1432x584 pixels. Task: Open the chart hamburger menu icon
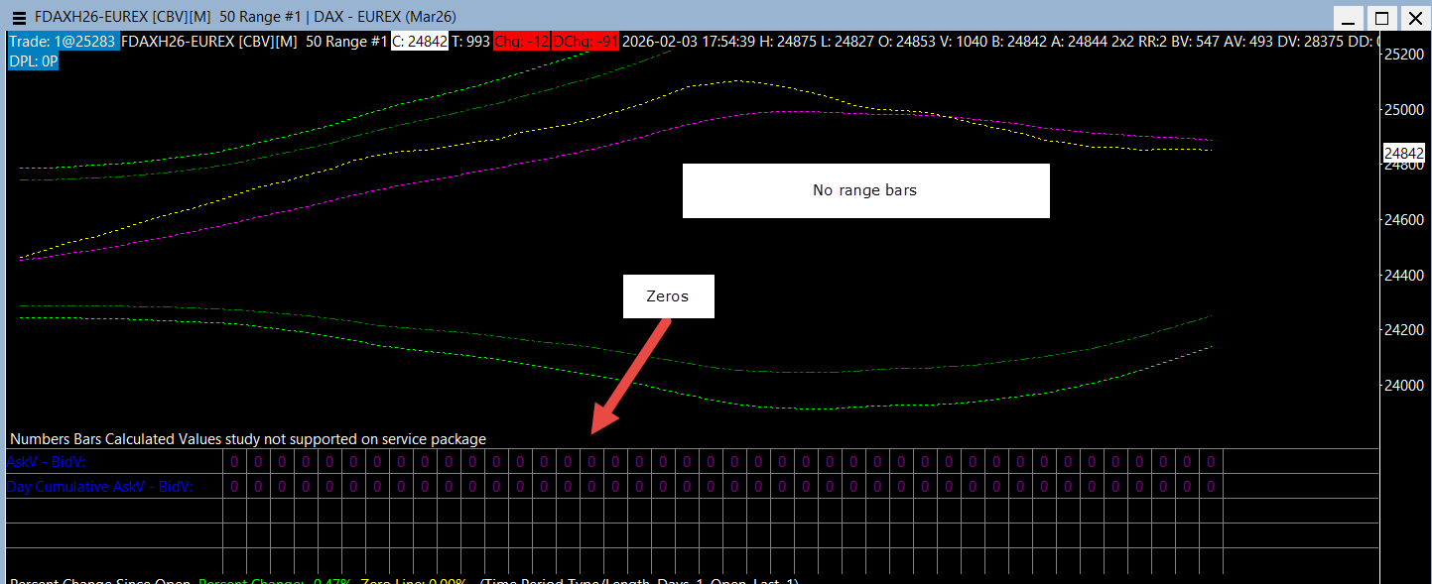(x=18, y=18)
